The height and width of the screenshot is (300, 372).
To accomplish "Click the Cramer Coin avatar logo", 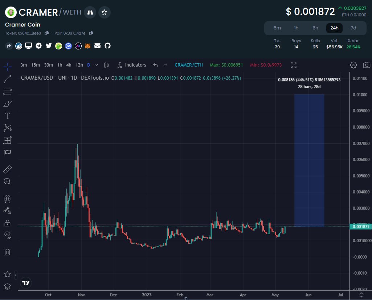I will pyautogui.click(x=11, y=12).
